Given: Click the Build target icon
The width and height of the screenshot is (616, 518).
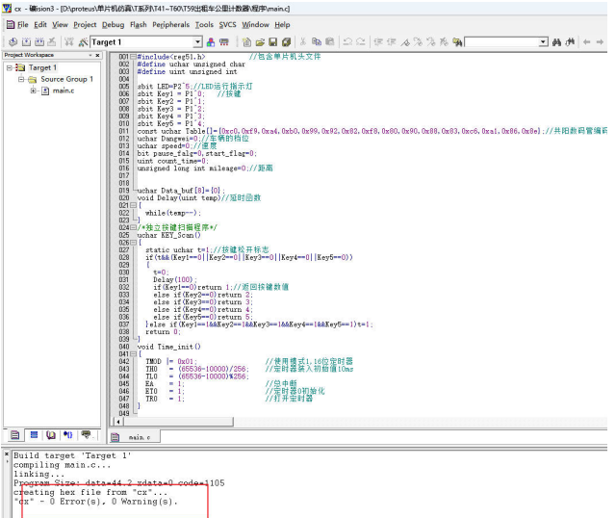Looking at the screenshot, I should tap(26, 42).
